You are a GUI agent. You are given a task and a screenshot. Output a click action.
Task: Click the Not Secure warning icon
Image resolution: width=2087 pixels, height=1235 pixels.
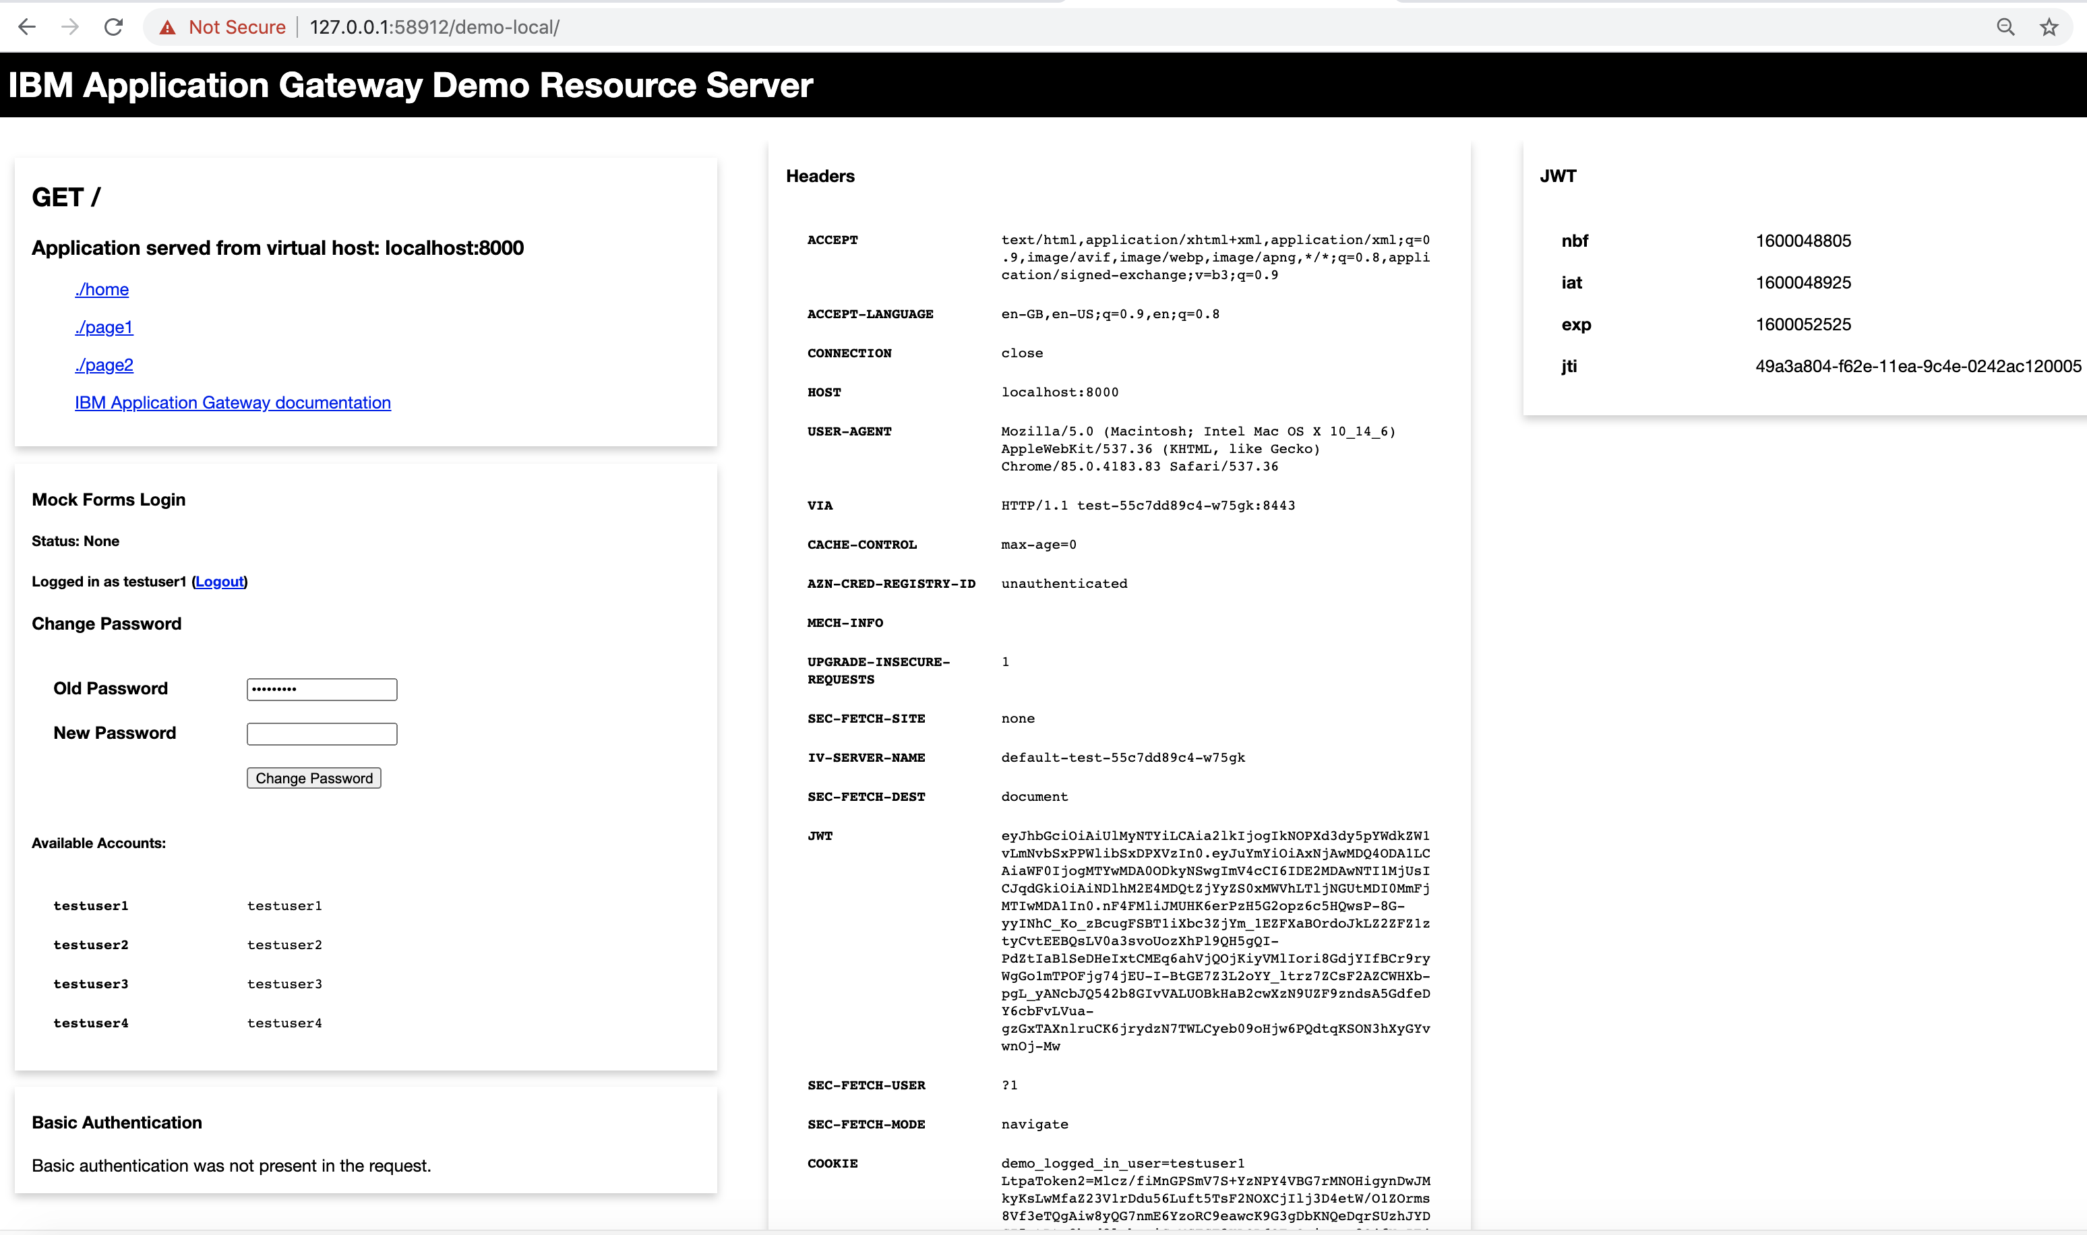pos(168,28)
